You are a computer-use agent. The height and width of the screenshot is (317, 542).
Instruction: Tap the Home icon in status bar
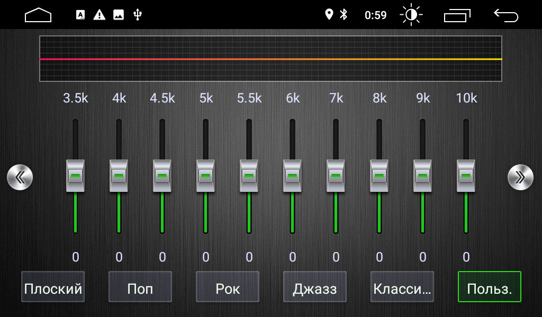pos(38,15)
